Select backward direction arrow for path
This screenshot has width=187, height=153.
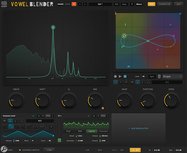click(x=121, y=82)
